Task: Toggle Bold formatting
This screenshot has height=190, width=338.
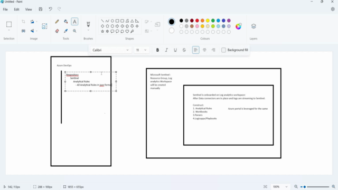Action: pos(157,50)
